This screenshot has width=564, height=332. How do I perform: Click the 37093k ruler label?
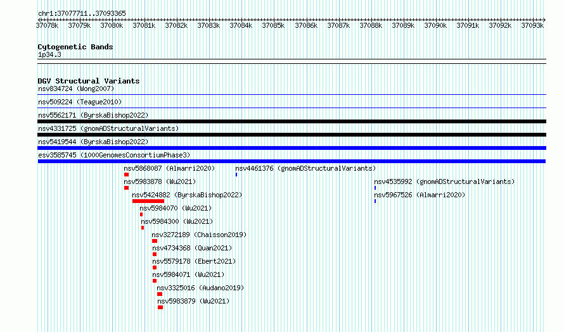coord(532,25)
